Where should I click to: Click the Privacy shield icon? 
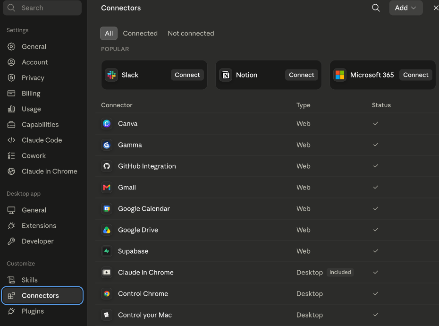click(x=11, y=77)
